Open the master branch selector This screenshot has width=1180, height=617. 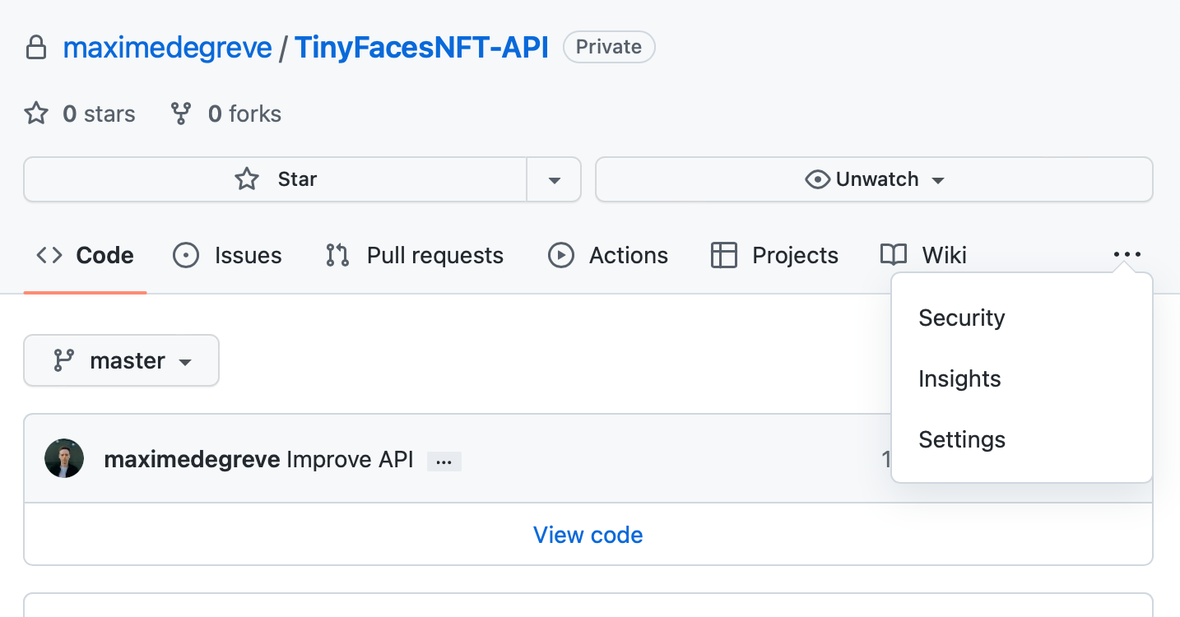tap(121, 360)
